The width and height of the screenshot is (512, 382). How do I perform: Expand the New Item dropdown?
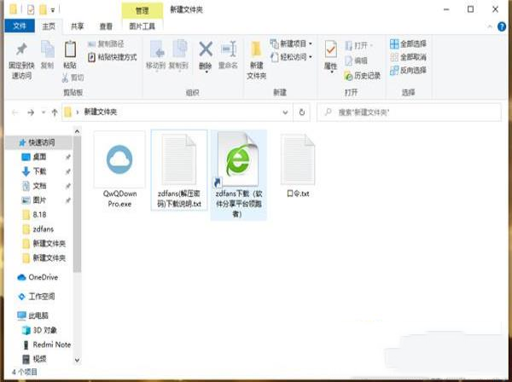pyautogui.click(x=291, y=43)
